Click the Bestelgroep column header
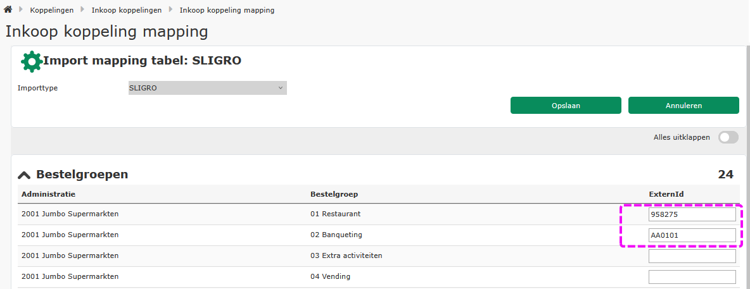750x289 pixels. (334, 194)
